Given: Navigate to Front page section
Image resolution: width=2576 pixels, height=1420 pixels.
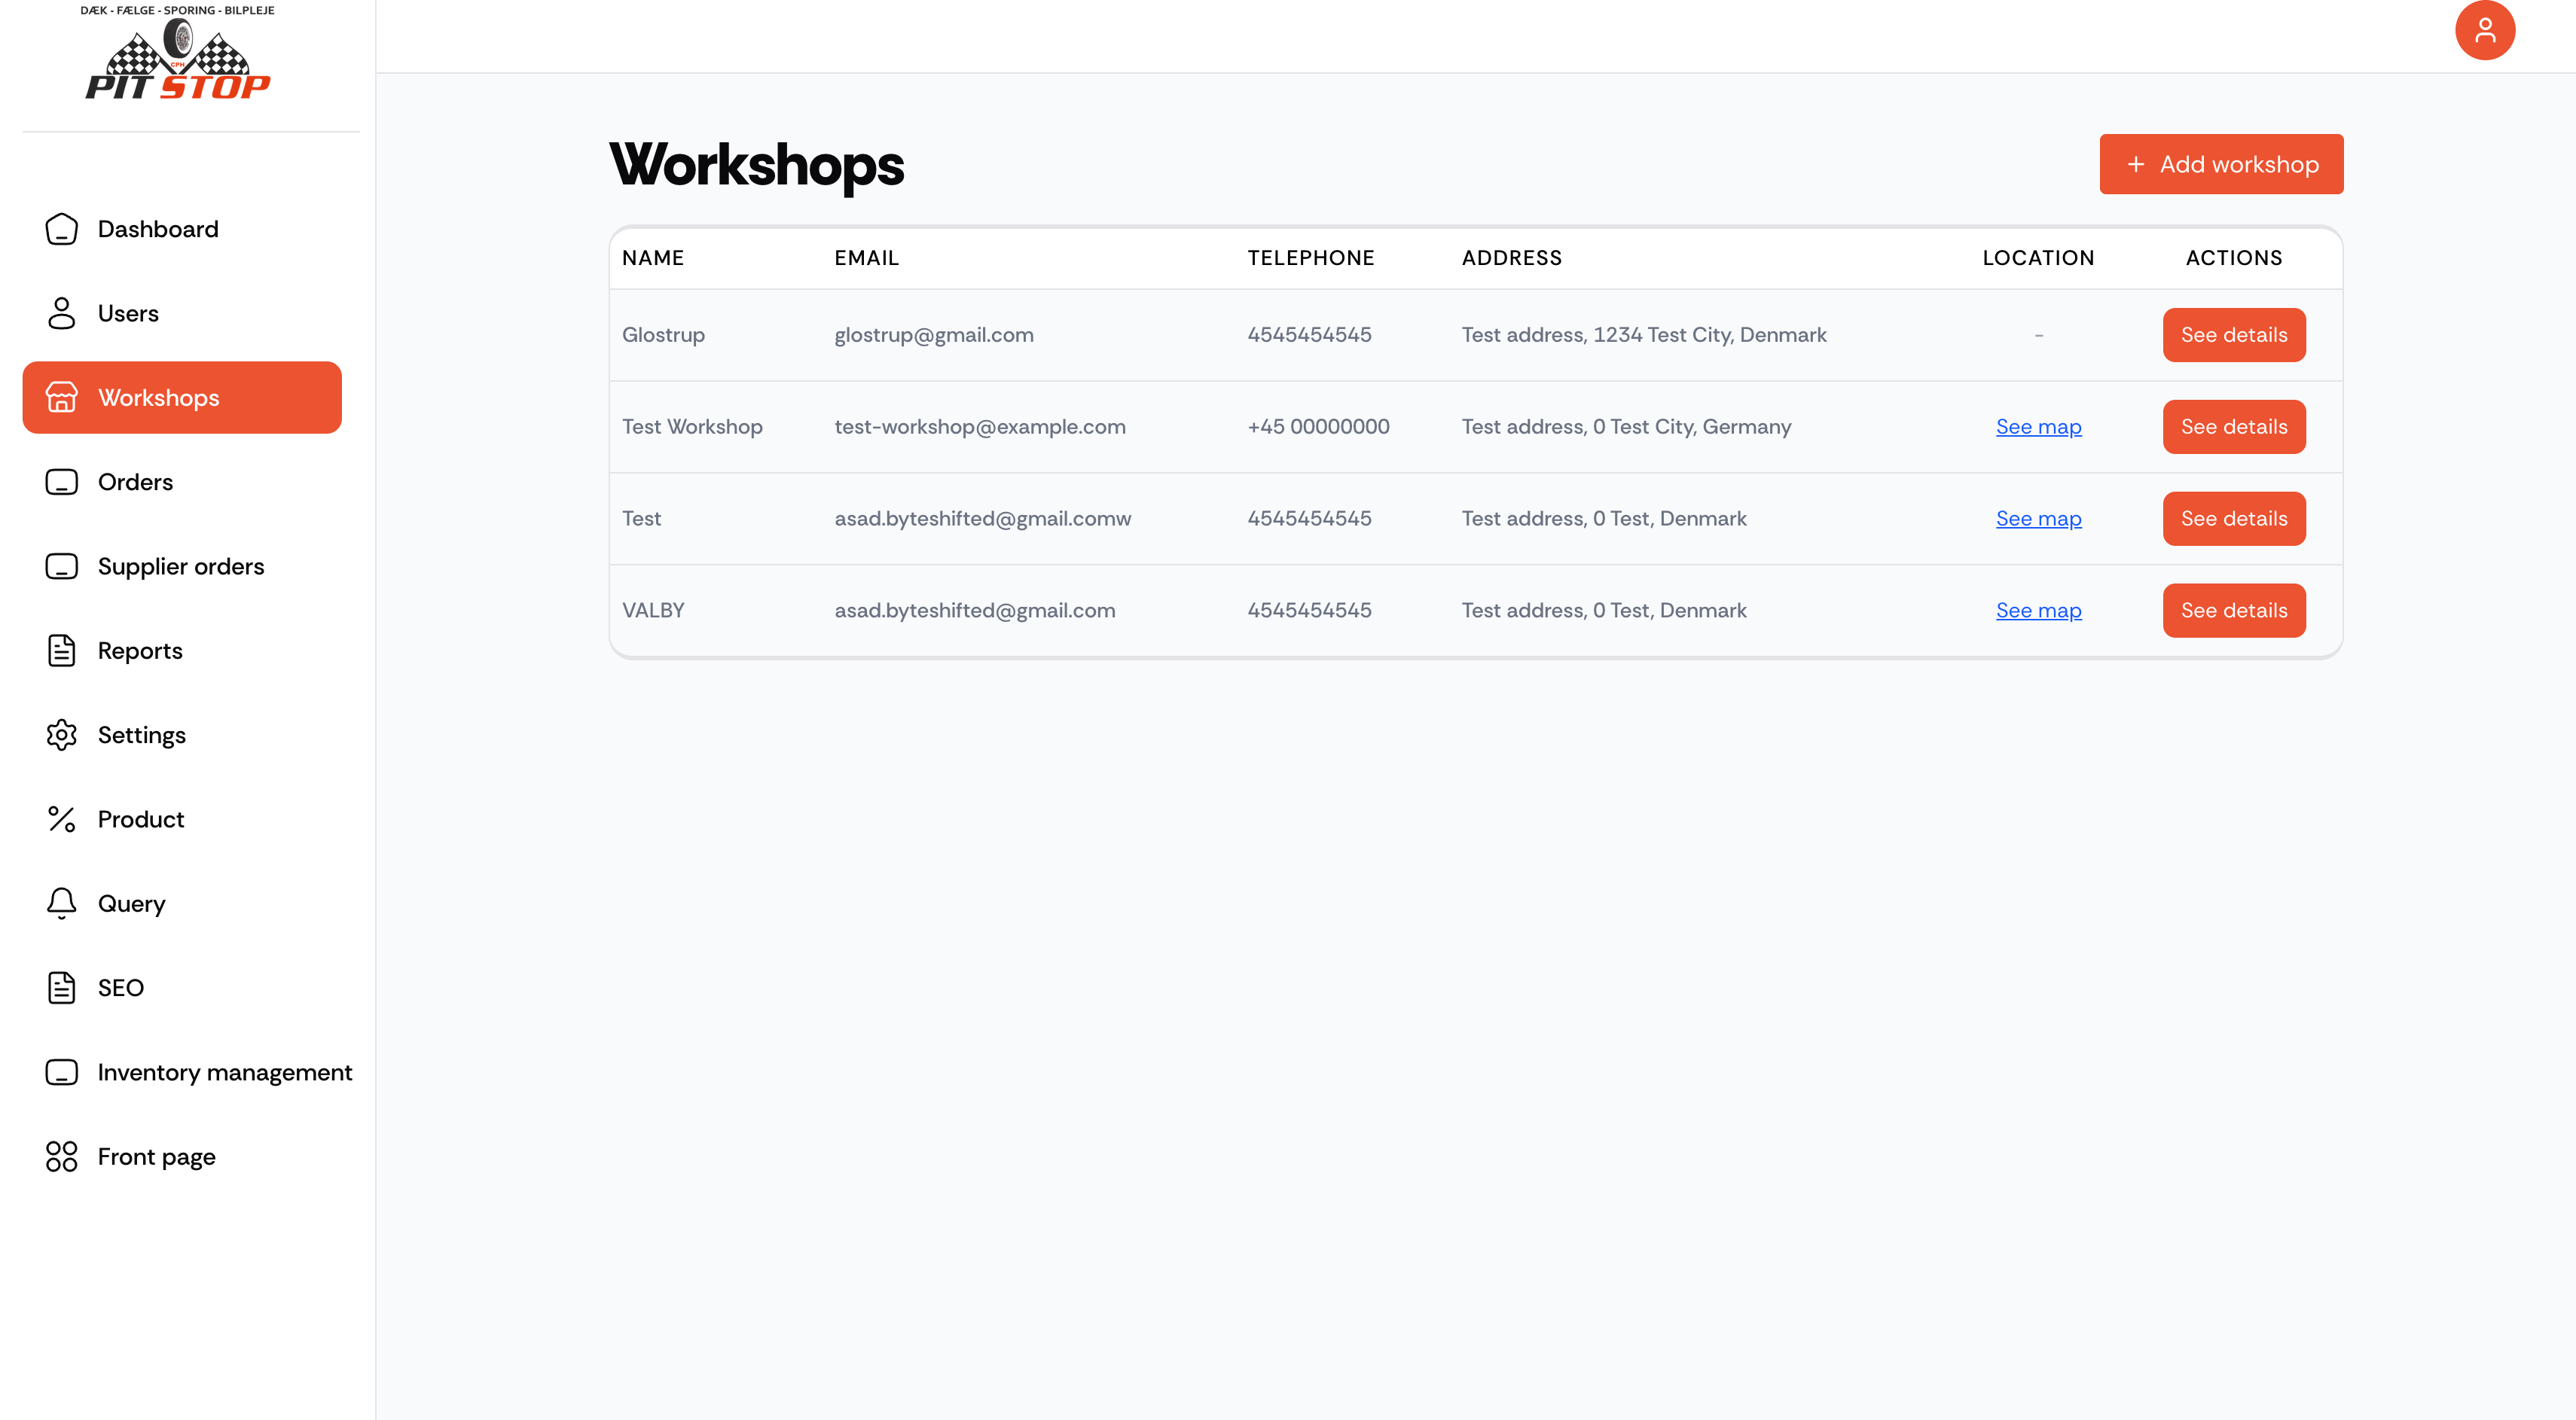Looking at the screenshot, I should click(x=182, y=1156).
